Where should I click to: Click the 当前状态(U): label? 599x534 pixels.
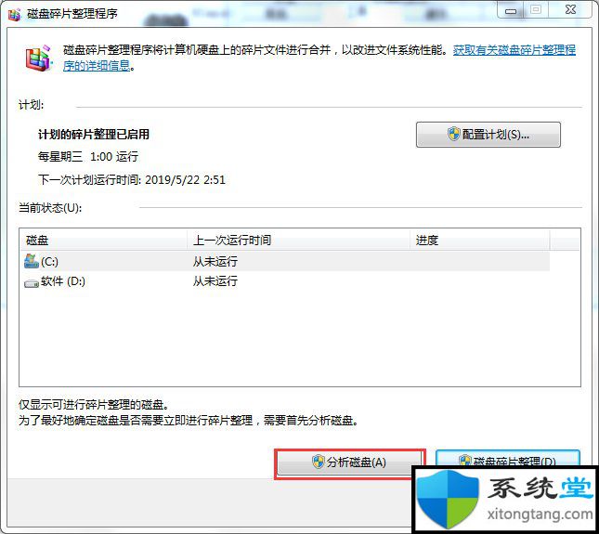[50, 208]
